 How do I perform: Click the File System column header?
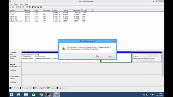point(47,11)
